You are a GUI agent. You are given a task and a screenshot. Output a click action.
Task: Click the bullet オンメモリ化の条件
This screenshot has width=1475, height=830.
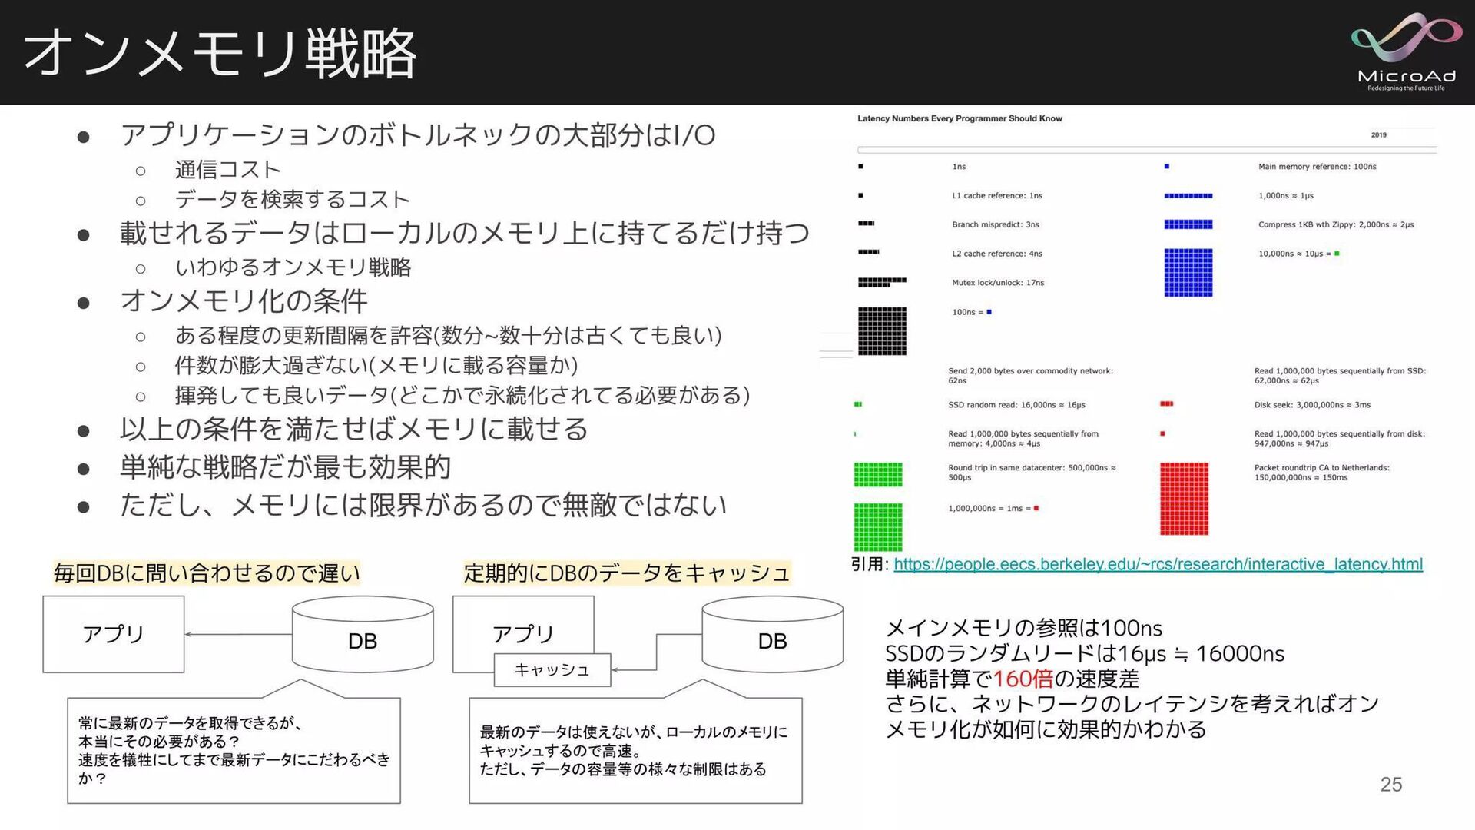click(x=244, y=301)
